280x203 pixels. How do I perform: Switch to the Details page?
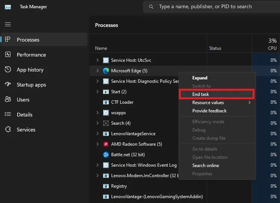44,115
